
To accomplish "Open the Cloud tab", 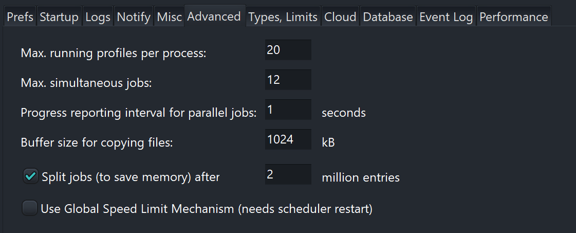I will pyautogui.click(x=341, y=17).
